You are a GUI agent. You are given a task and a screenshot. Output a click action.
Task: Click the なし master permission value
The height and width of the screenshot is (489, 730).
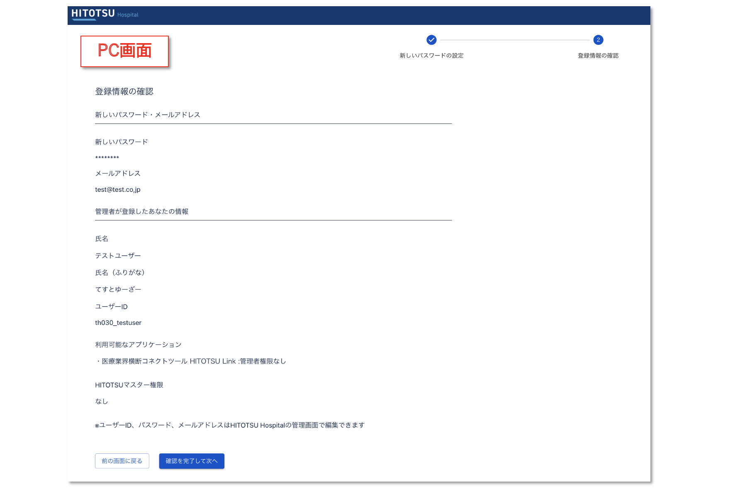(102, 401)
